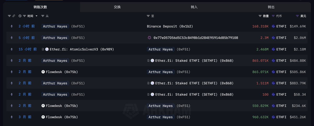
Task: Open the leftmost filter icon in header
Action: [9, 16]
